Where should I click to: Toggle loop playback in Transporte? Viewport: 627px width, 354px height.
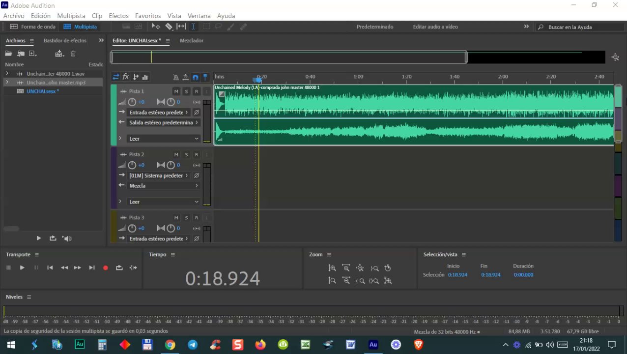(119, 267)
